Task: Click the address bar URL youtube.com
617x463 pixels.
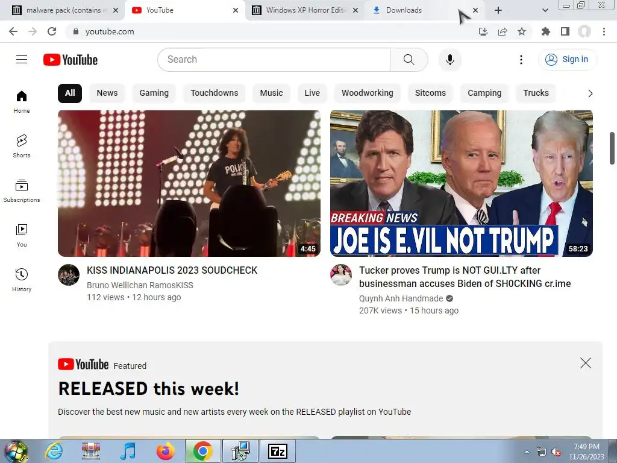Action: [x=110, y=31]
